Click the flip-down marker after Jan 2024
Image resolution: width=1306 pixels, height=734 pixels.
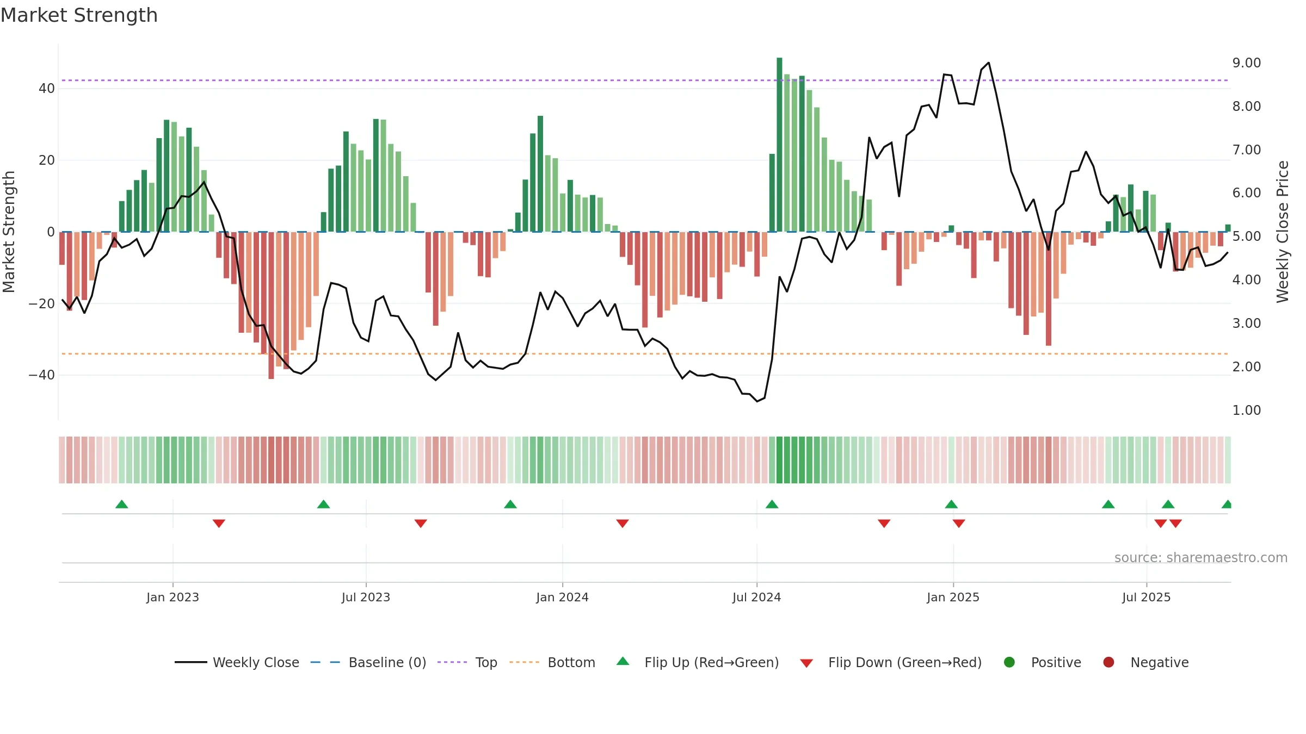(623, 524)
